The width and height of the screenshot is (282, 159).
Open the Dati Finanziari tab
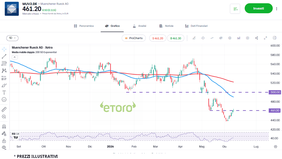point(196,26)
